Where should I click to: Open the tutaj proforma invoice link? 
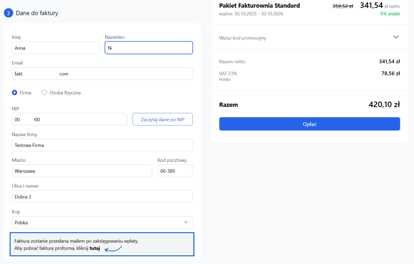click(x=94, y=248)
